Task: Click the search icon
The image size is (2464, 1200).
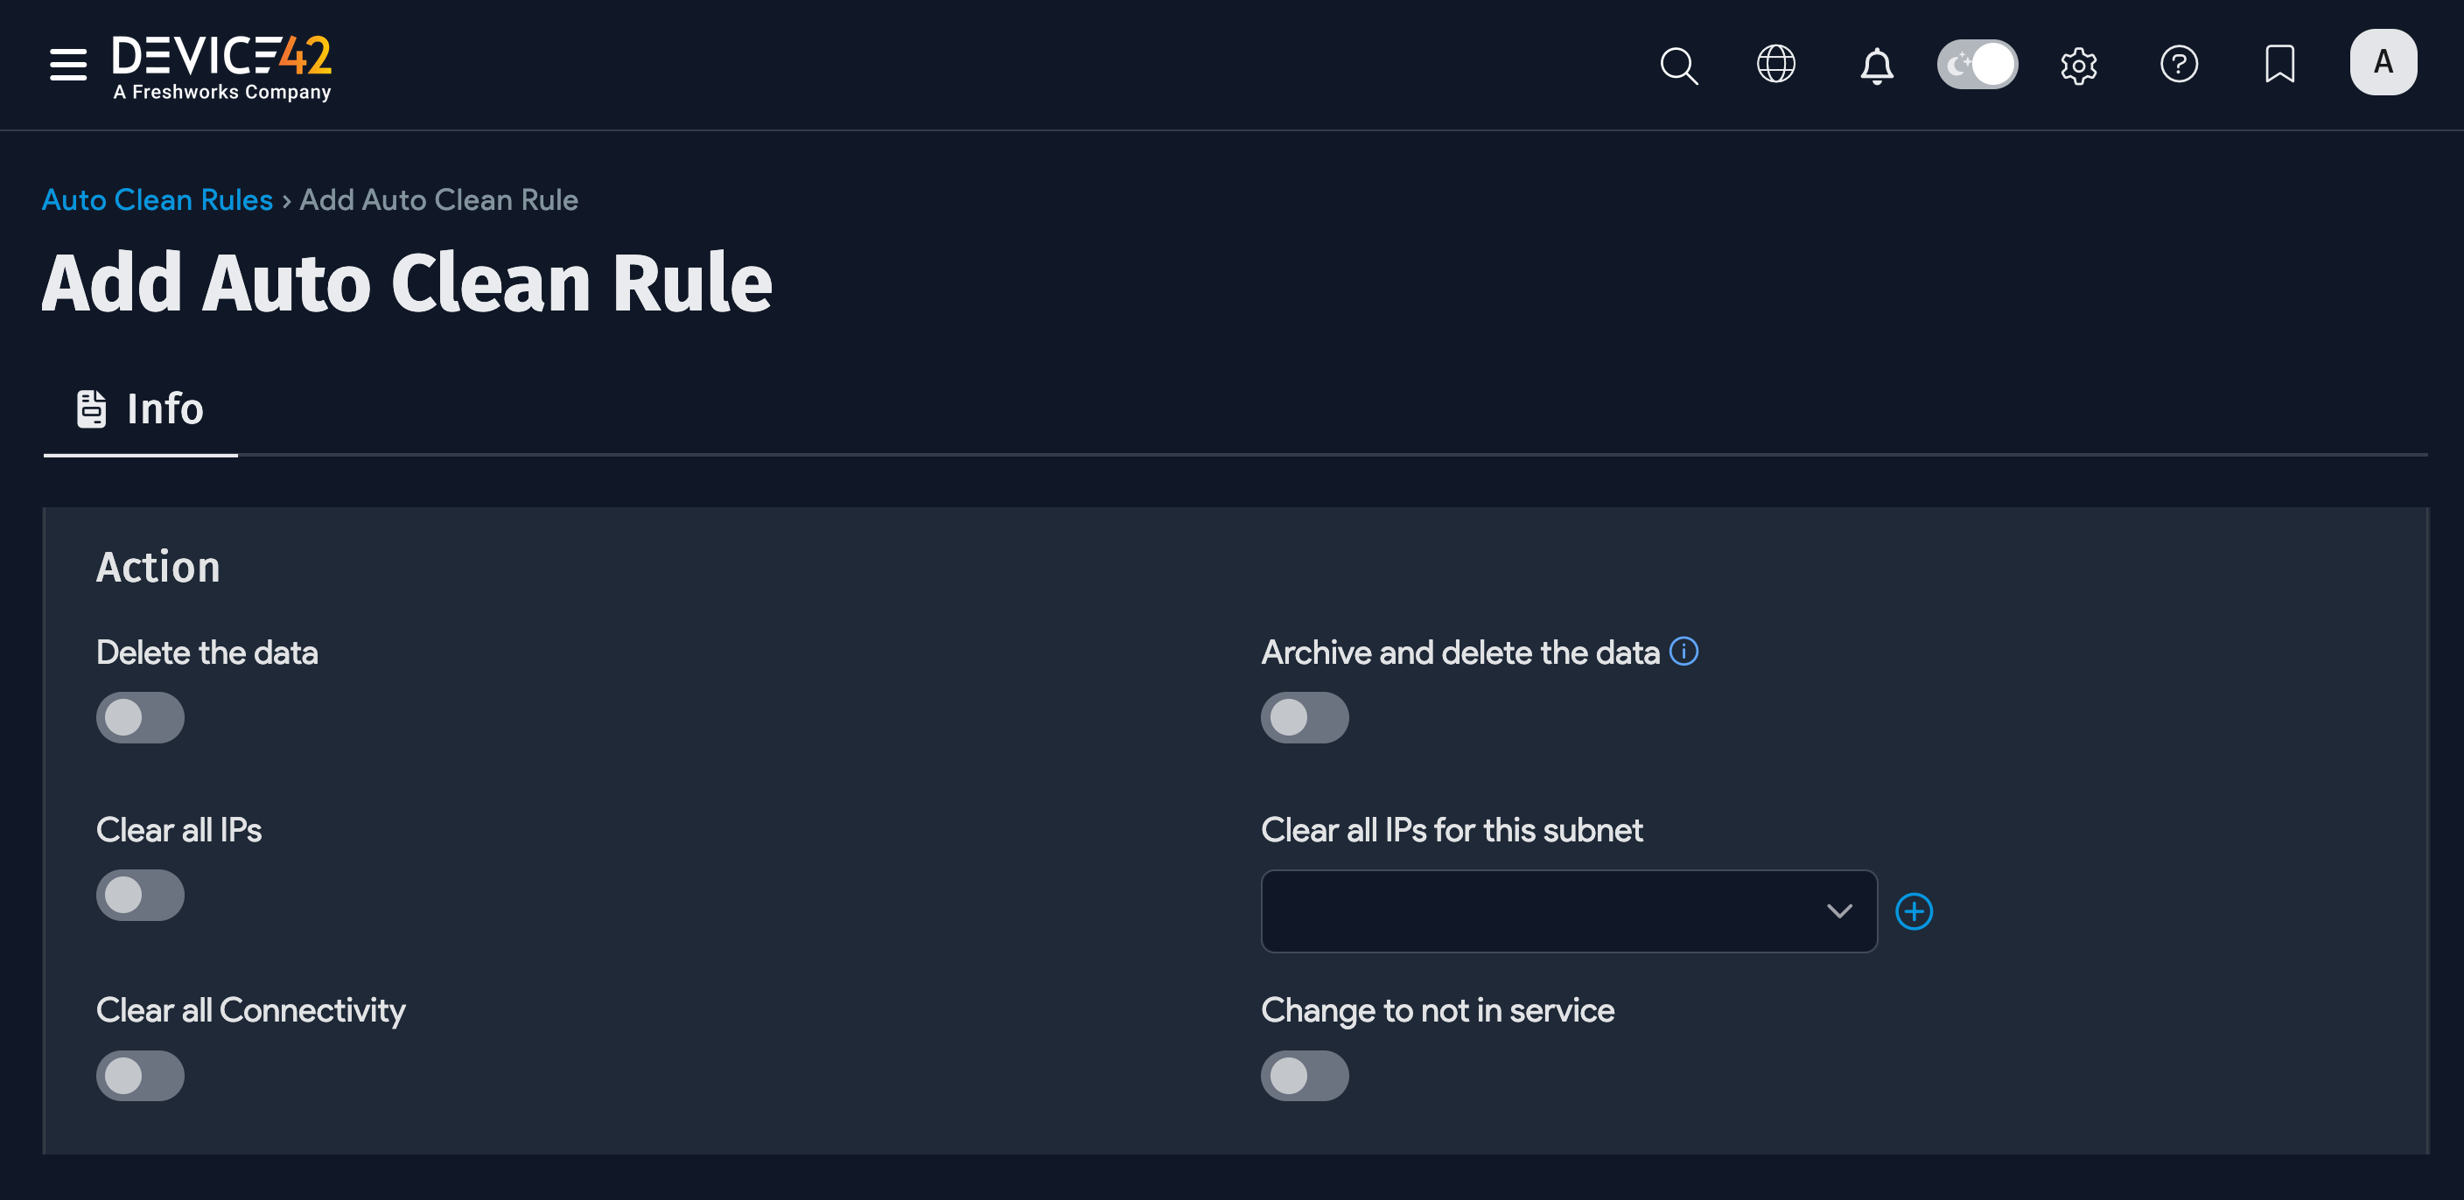Action: 1679,65
